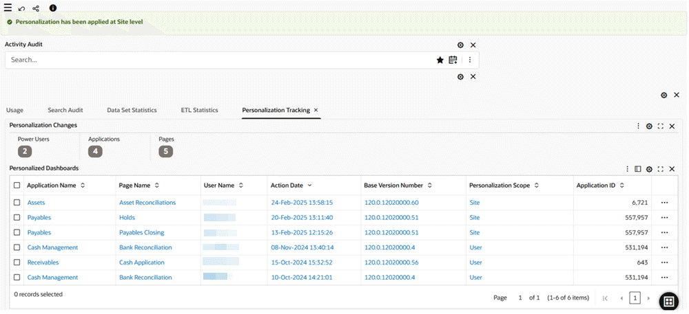Click the X icon below the search bar
689x314 pixels.
pyautogui.click(x=473, y=77)
